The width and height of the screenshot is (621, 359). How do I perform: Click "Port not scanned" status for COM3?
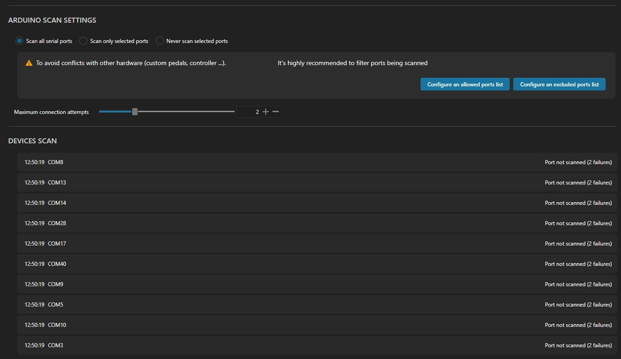pos(578,345)
